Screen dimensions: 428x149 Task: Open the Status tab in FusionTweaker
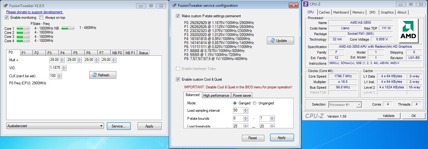[x=143, y=53]
